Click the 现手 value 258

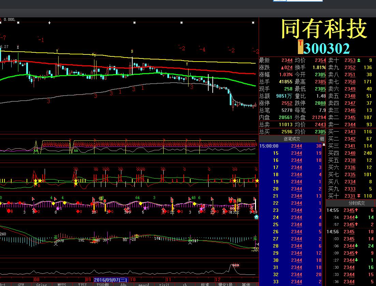(x=288, y=89)
